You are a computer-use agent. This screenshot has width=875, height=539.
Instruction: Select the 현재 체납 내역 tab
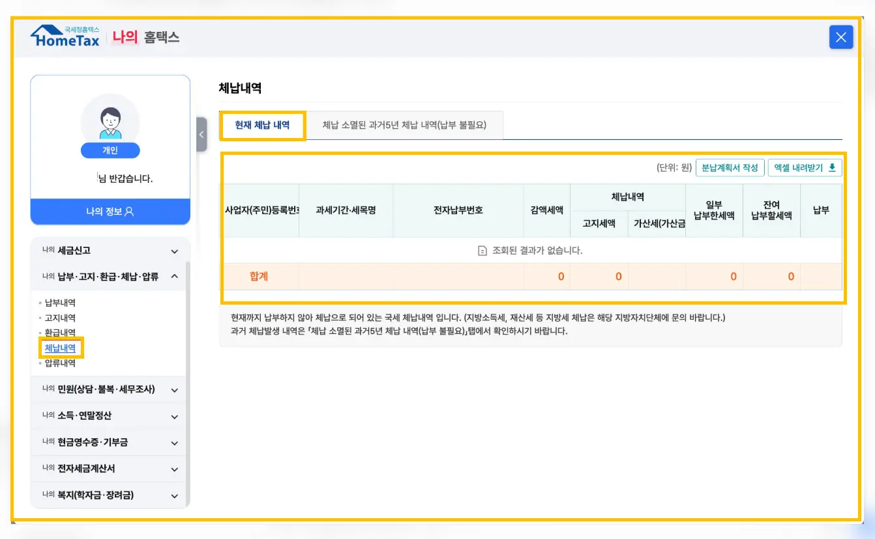262,126
